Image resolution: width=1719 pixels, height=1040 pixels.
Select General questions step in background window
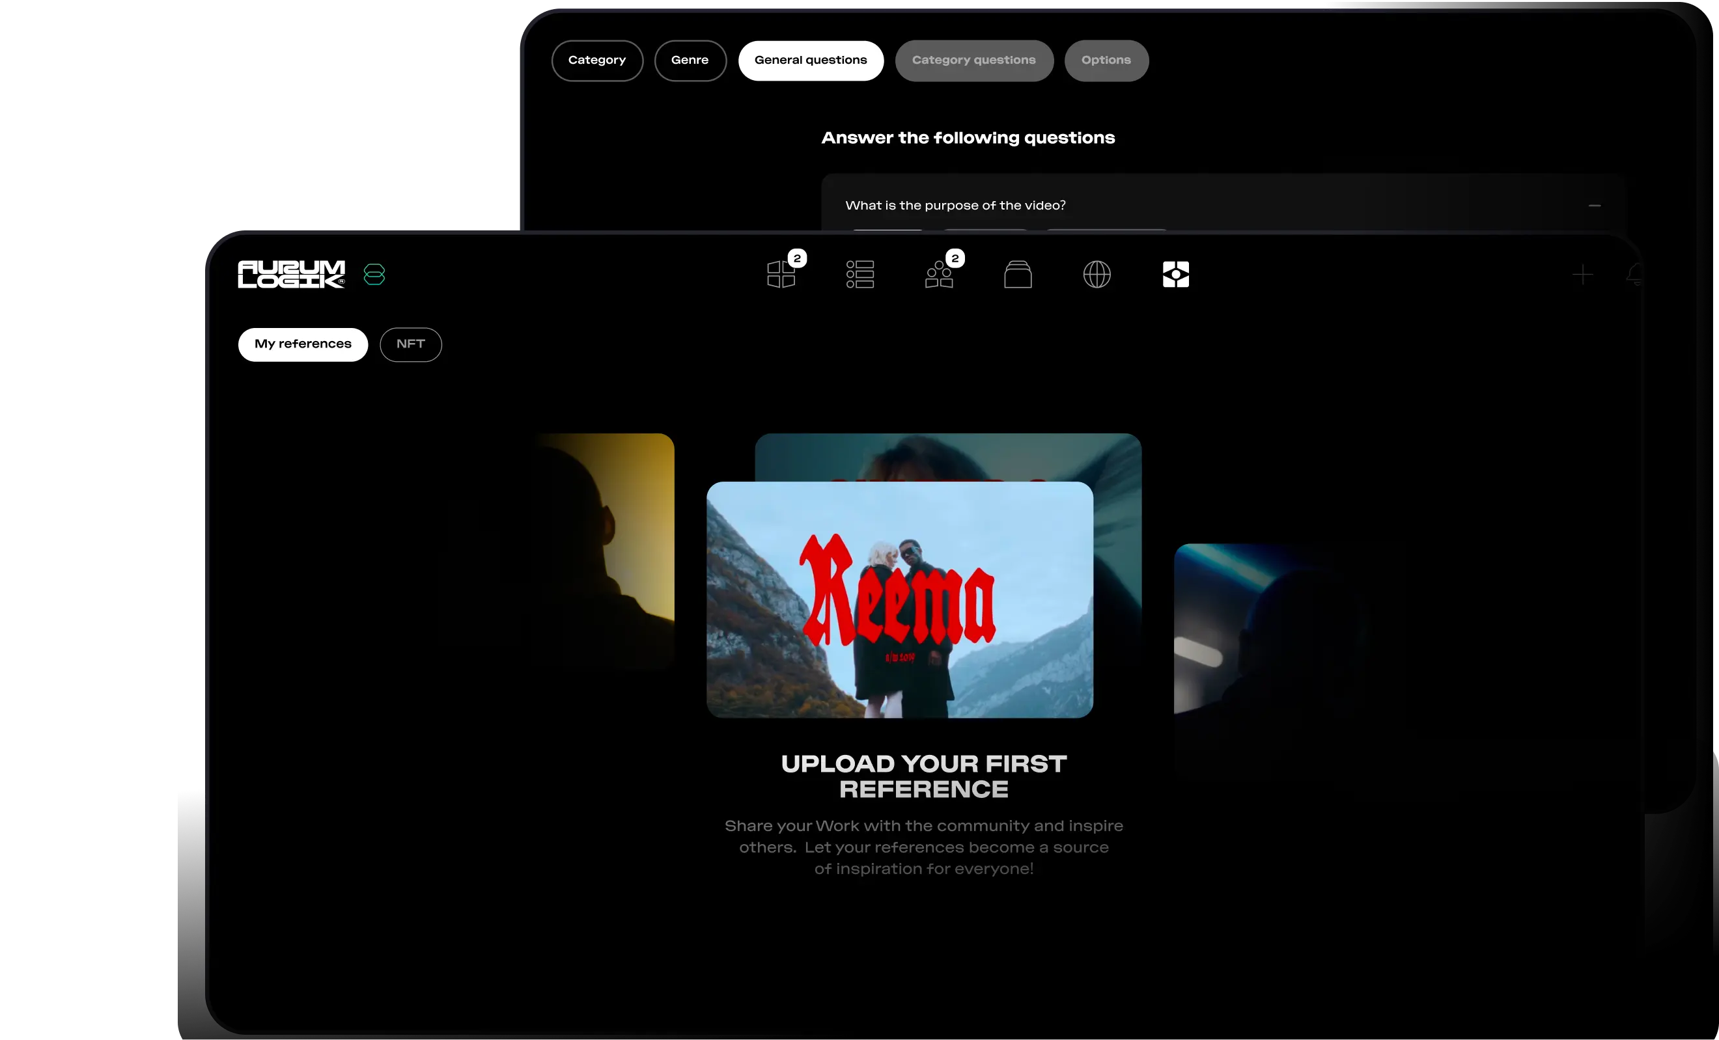pyautogui.click(x=811, y=61)
